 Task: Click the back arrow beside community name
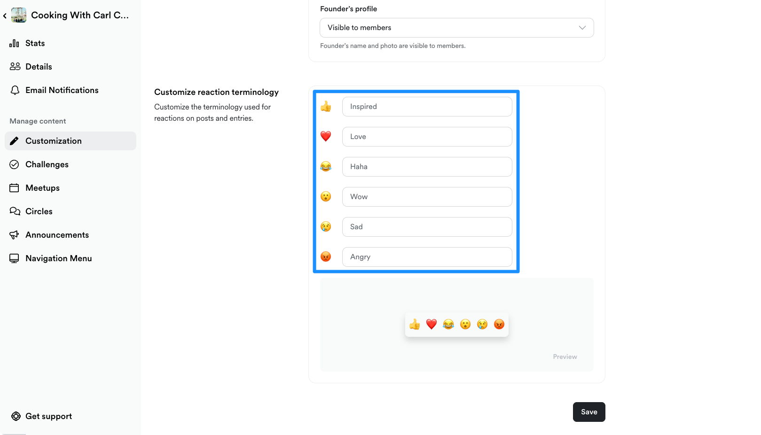[5, 16]
